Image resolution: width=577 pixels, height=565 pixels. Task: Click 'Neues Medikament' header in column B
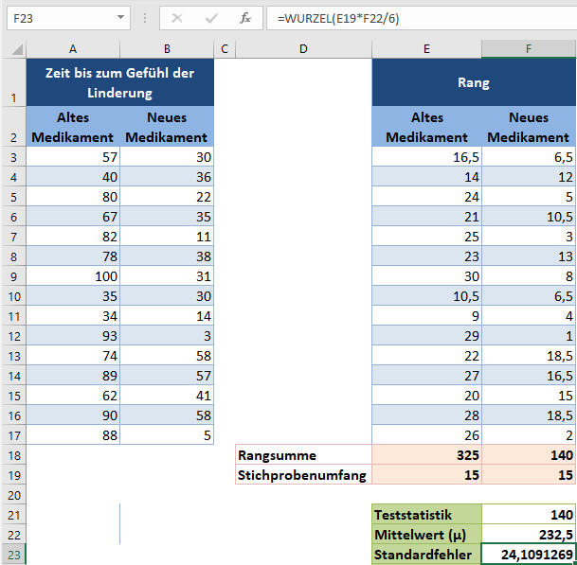(x=167, y=127)
